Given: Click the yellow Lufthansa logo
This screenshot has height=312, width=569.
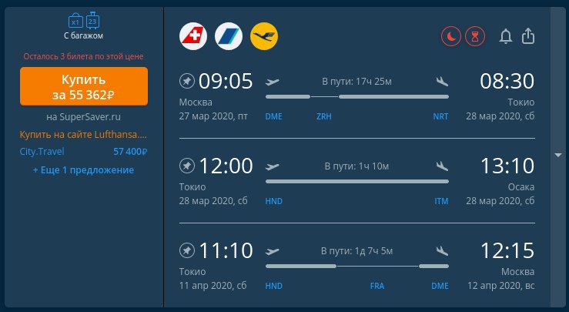Looking at the screenshot, I should tap(264, 36).
